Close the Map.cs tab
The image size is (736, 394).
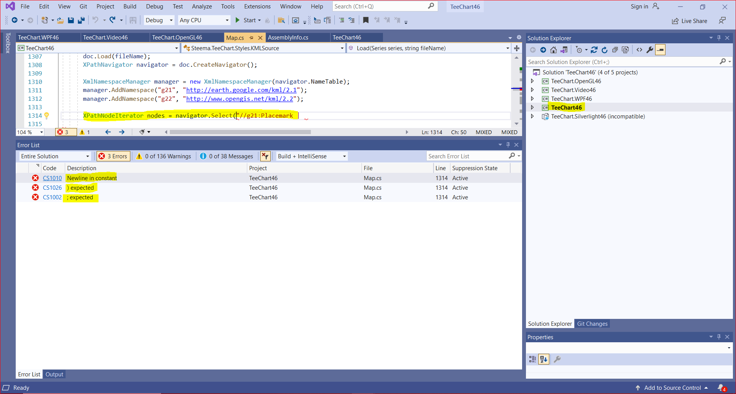click(260, 38)
